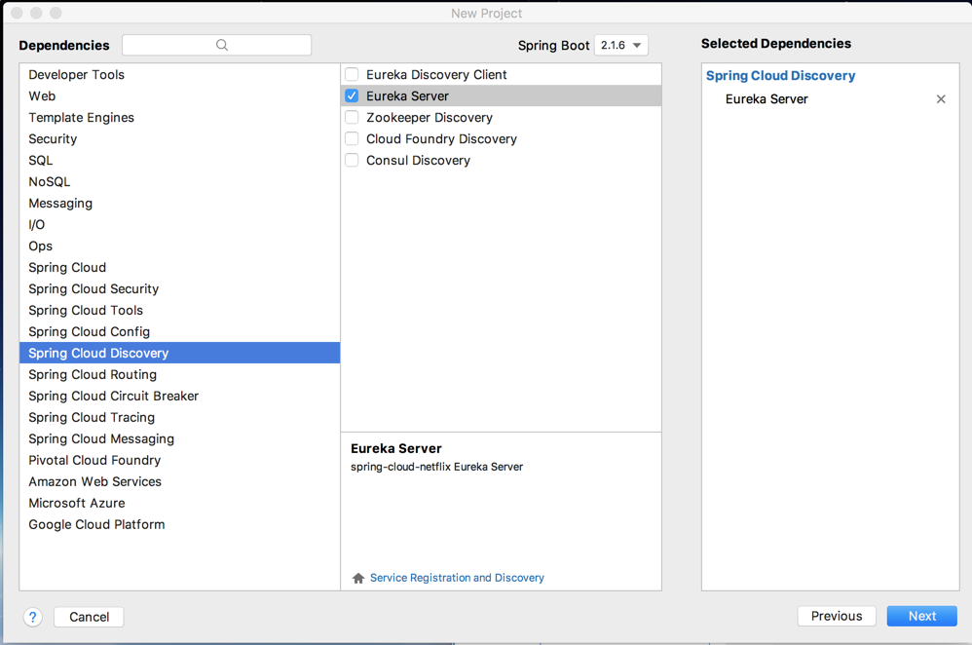Click the Eureka Discovery Client label
Screen dimensions: 972x645
coord(436,74)
